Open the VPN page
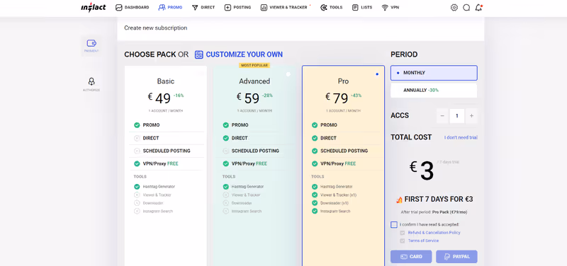The height and width of the screenshot is (266, 567). click(391, 7)
